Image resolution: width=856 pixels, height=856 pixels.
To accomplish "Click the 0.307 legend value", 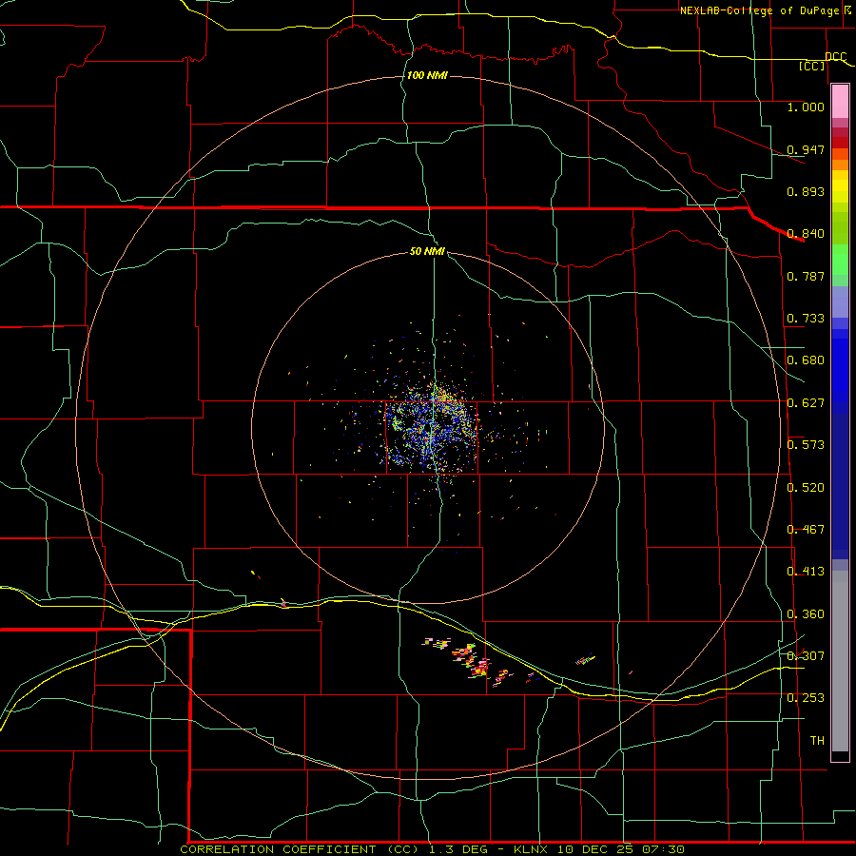I will point(806,656).
